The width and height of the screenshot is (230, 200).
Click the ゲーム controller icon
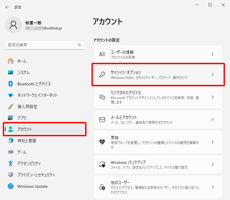coord(11,152)
